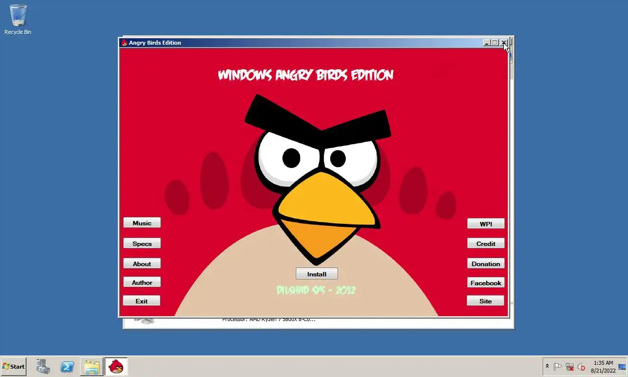Click the Site button
This screenshot has width=628, height=377.
point(485,301)
